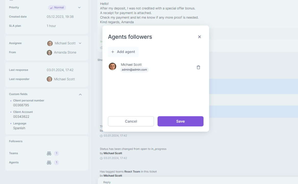Expand the Assignee dropdown arrow
Screen dimensions: 298x184
(x=80, y=43)
